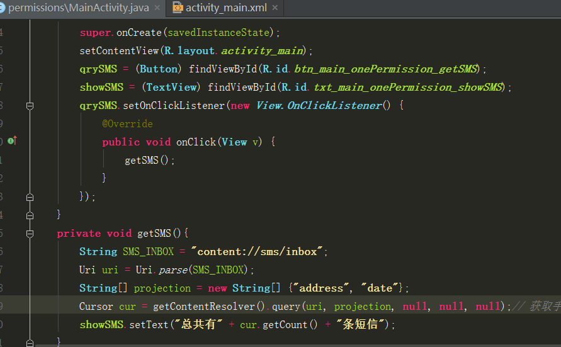Screen dimensions: 561x347
Task: Click "txt_main_onePermission_showSMS" id reference
Action: [x=408, y=88]
